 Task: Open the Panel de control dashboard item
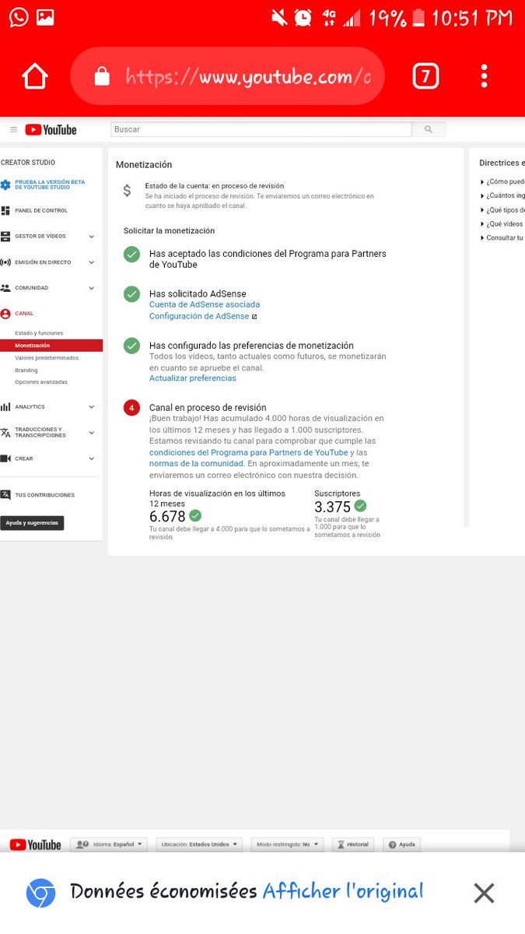click(x=41, y=211)
